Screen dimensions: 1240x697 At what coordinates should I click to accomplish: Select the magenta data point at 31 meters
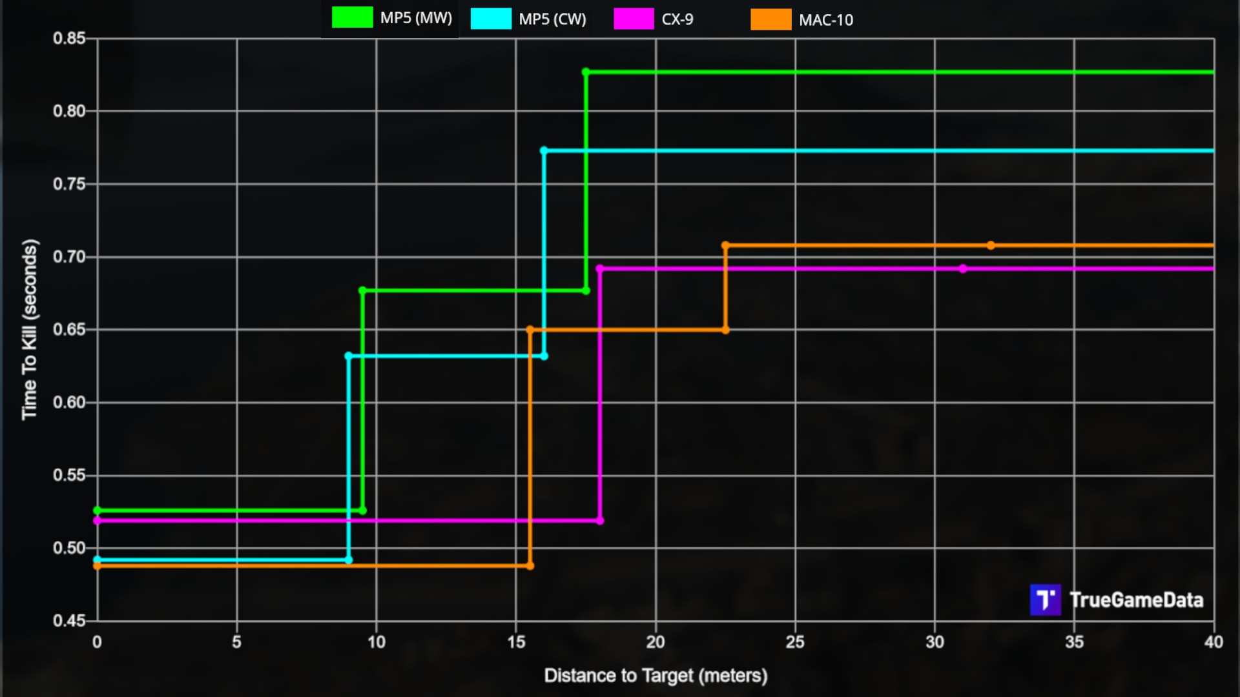tap(963, 268)
